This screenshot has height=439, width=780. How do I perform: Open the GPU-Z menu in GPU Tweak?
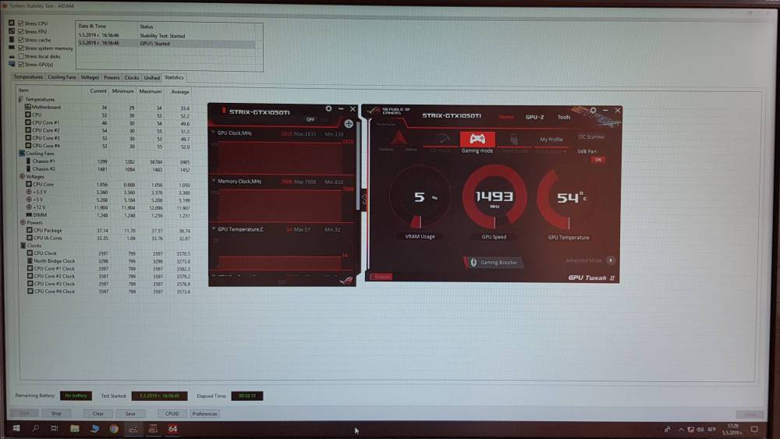pyautogui.click(x=535, y=117)
